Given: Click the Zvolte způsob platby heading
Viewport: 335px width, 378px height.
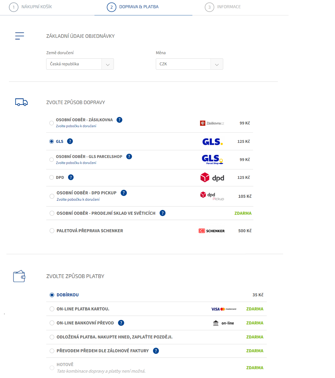Looking at the screenshot, I should [75, 276].
